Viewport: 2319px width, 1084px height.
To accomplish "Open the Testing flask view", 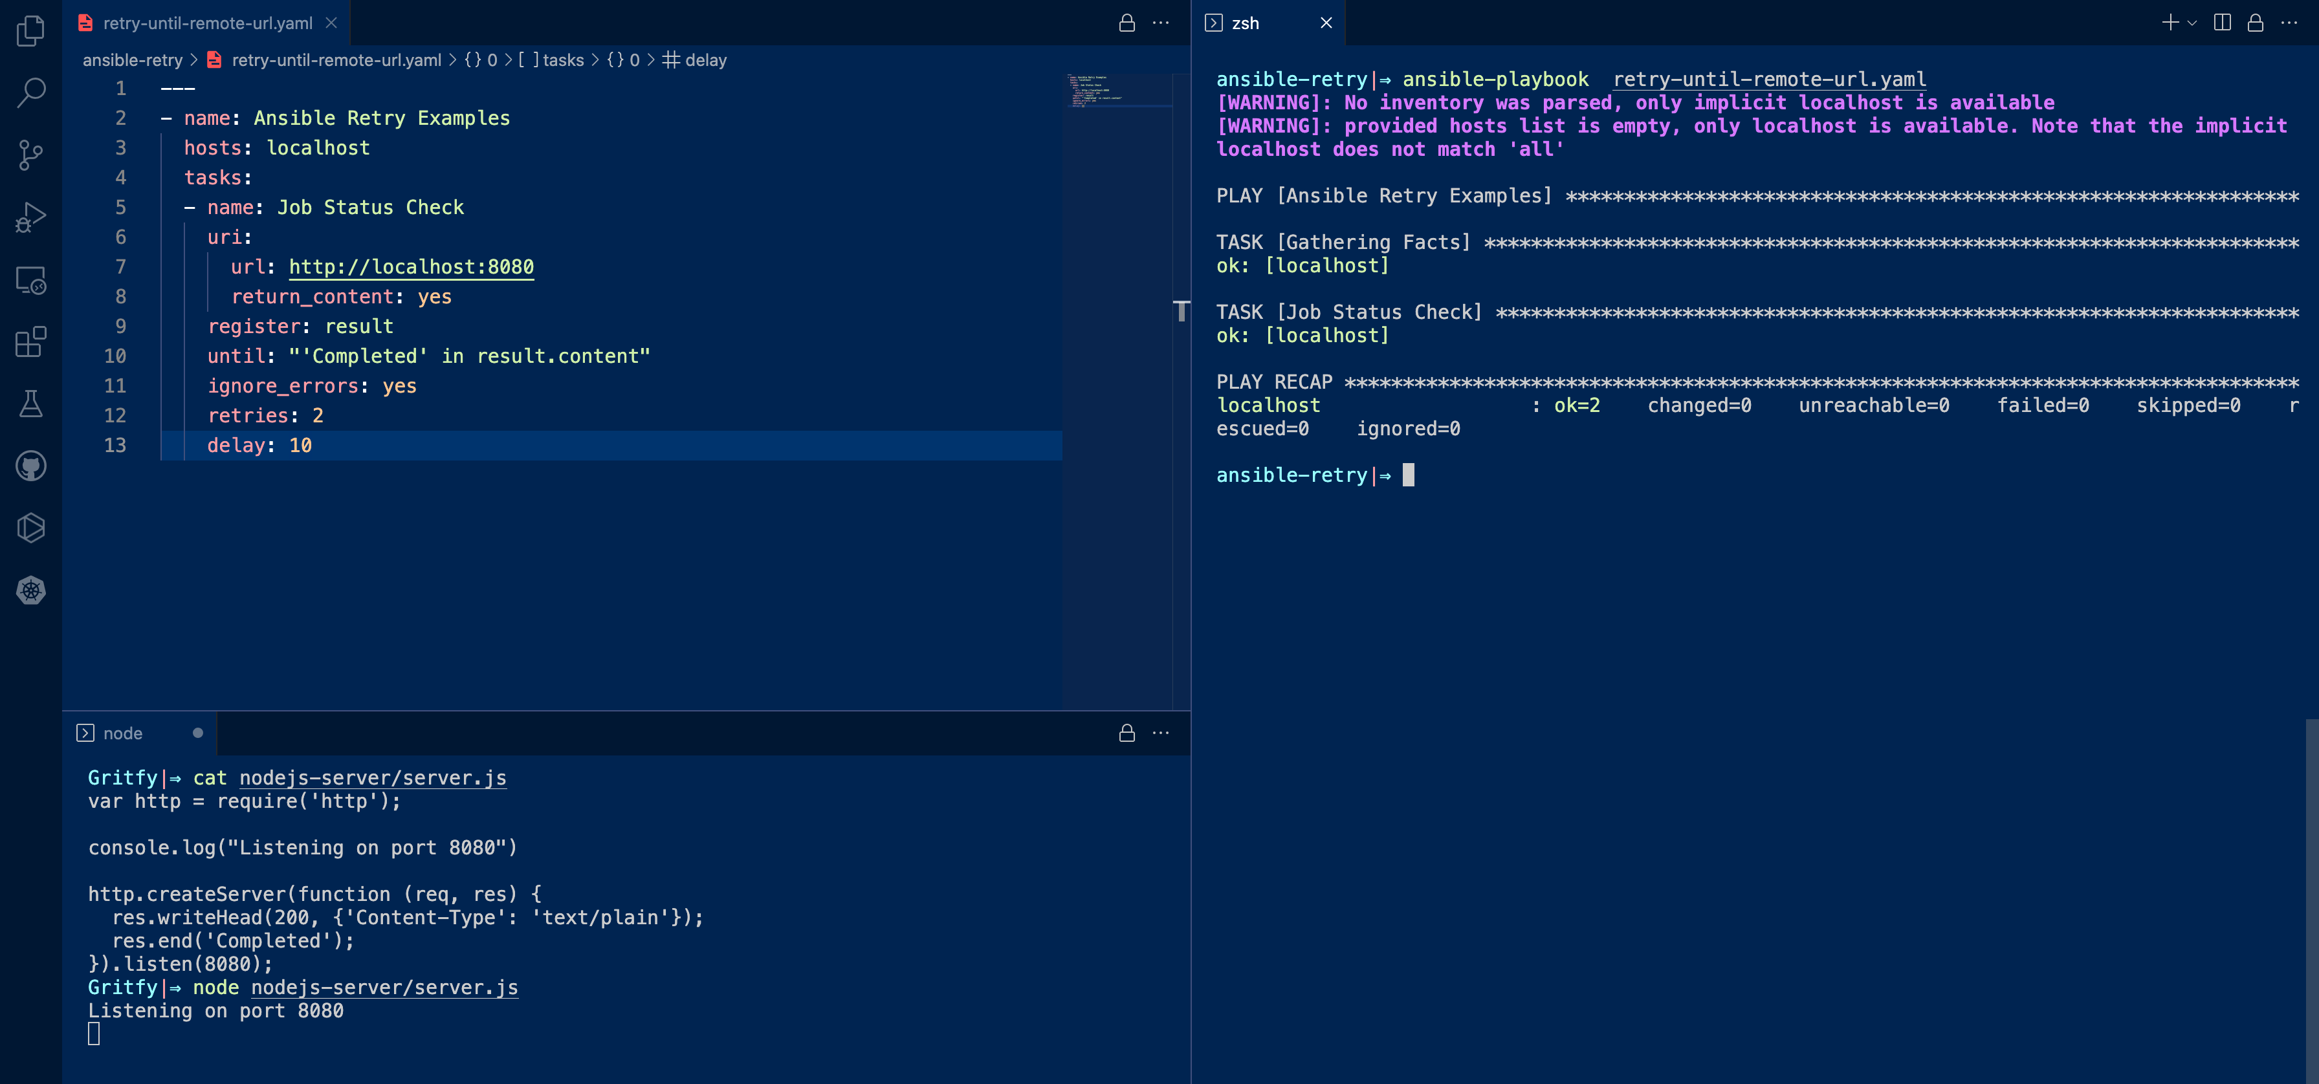I will (x=30, y=404).
